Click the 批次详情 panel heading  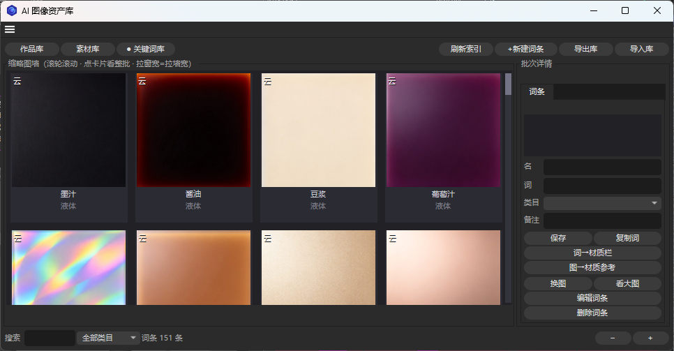click(537, 64)
